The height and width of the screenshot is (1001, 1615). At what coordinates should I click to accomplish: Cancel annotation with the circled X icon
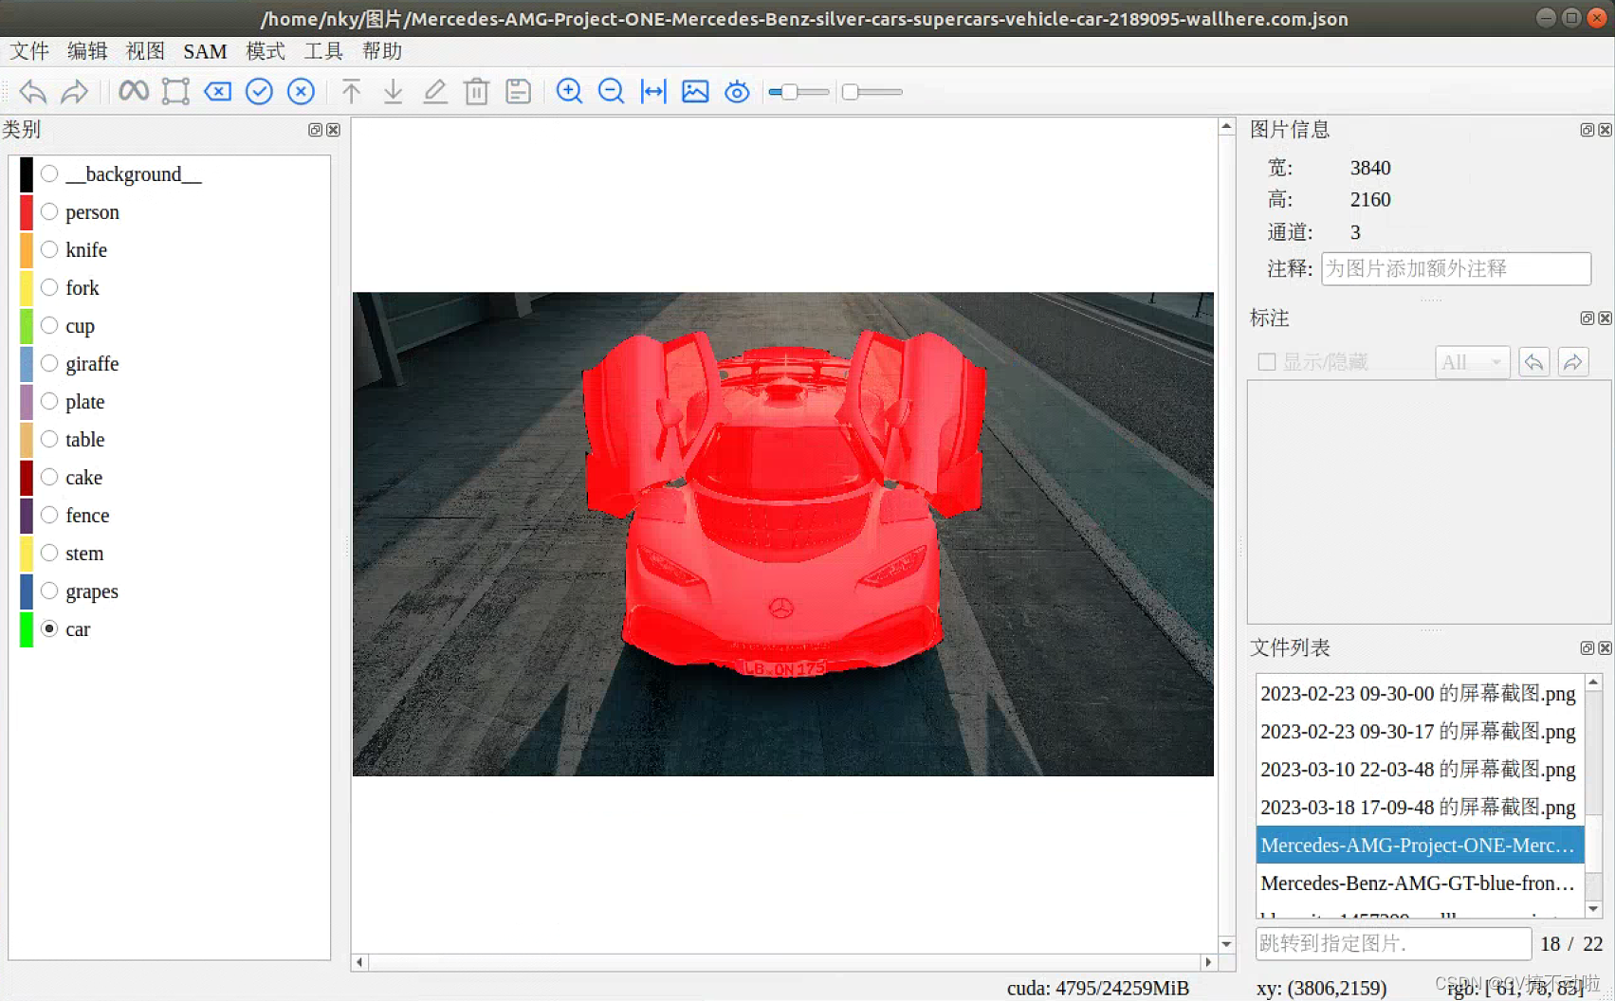(x=301, y=91)
